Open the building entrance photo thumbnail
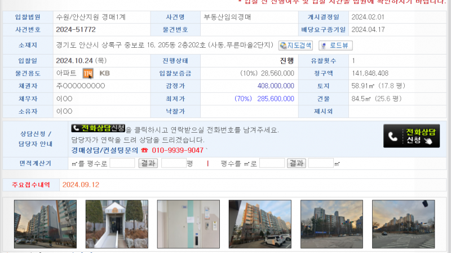Image resolution: width=451 pixels, height=253 pixels. (109, 224)
